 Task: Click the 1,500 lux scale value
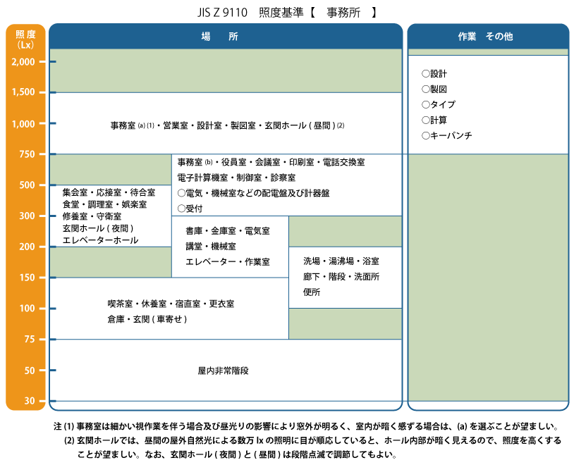23,92
